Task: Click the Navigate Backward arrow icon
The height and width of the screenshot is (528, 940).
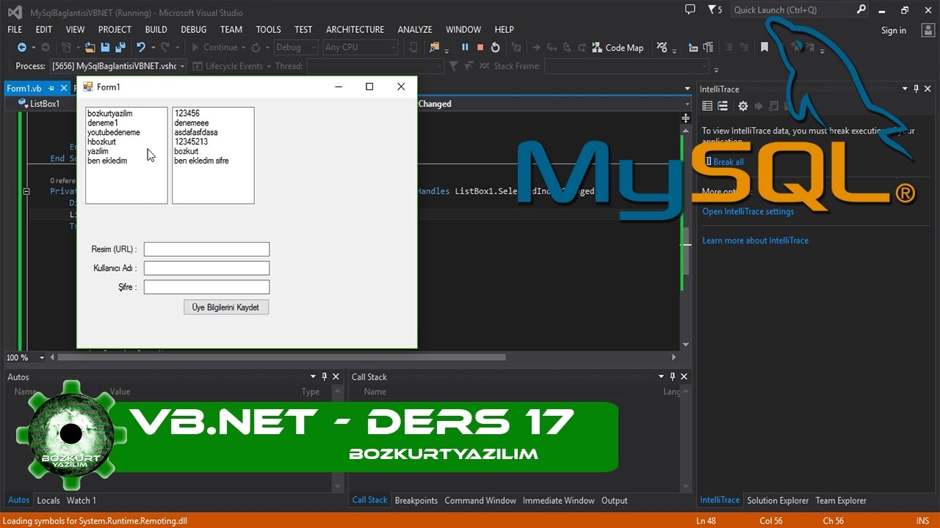Action: click(x=21, y=48)
